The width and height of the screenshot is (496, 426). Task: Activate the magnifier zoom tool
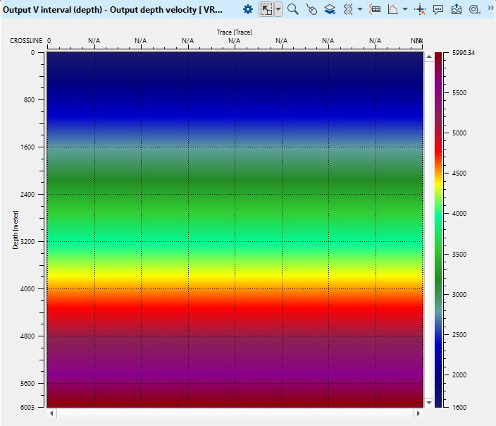293,9
